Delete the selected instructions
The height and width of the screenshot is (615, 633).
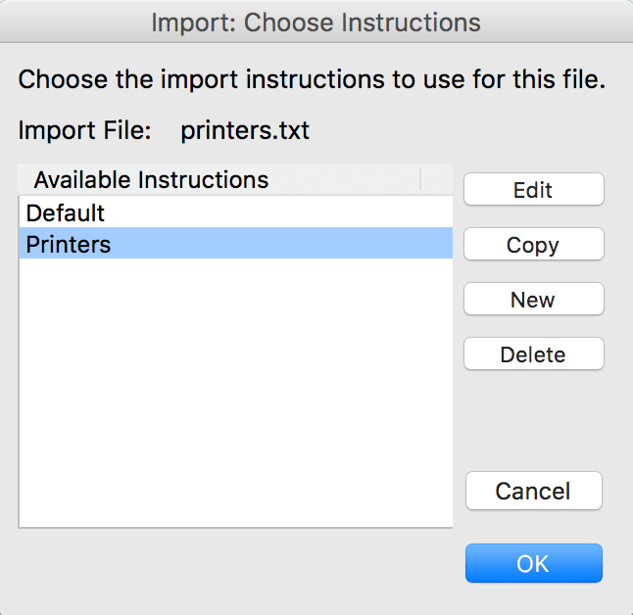click(533, 355)
